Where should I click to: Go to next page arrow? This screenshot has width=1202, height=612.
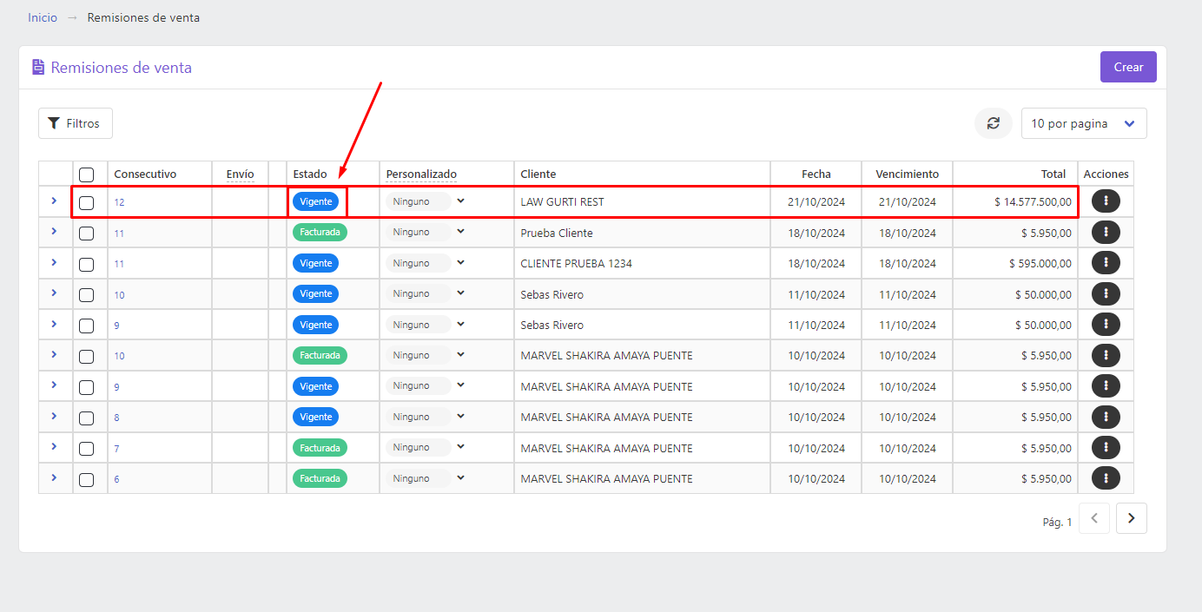(x=1131, y=518)
